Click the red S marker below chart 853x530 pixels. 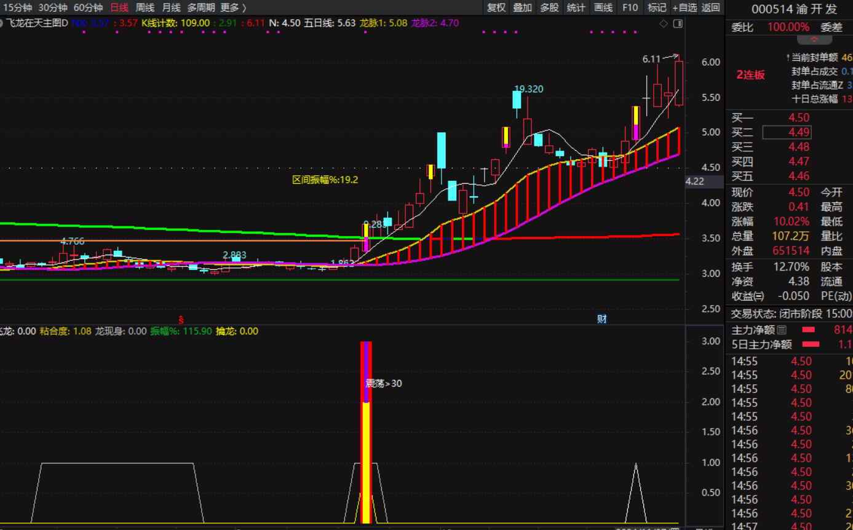point(181,319)
